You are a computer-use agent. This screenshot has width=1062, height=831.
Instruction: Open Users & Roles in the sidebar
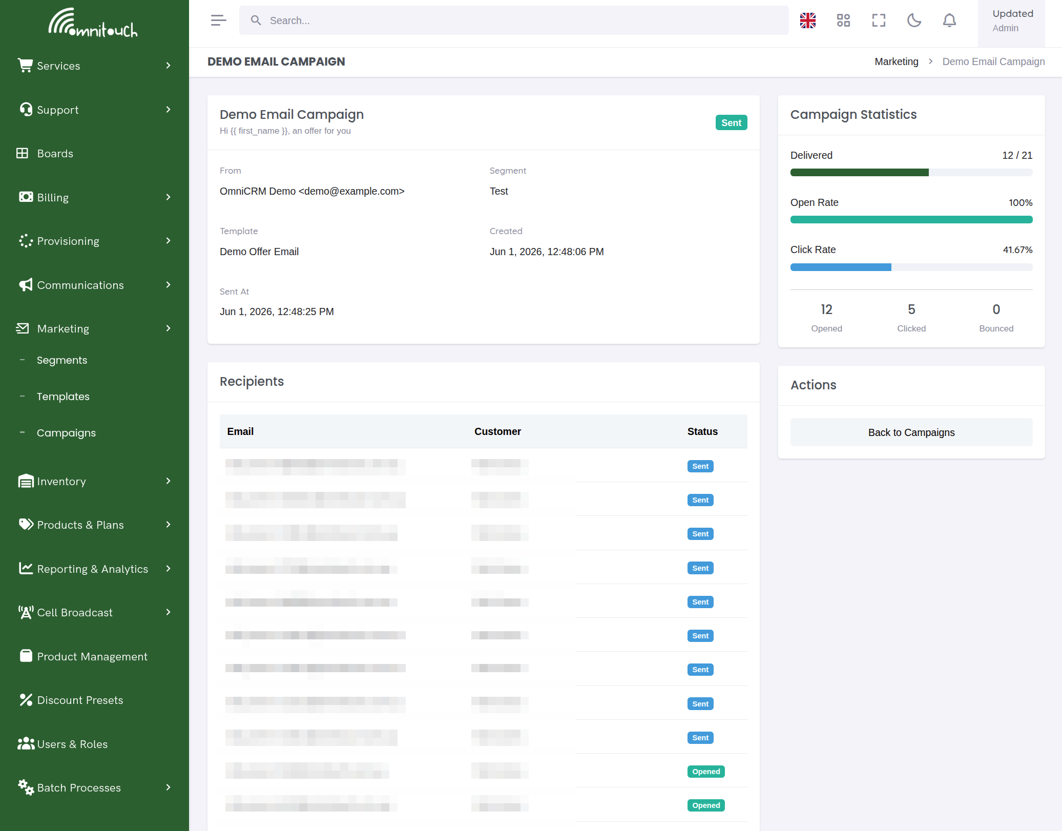click(72, 744)
